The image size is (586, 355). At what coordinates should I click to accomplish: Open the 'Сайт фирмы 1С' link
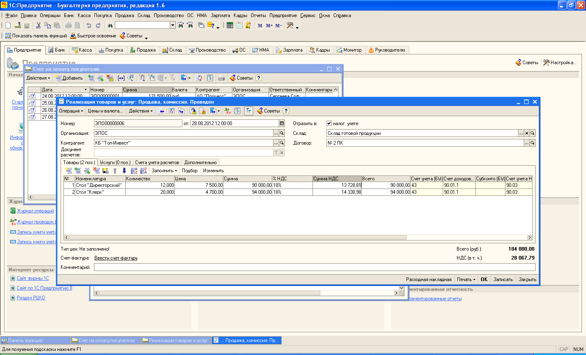click(x=33, y=278)
